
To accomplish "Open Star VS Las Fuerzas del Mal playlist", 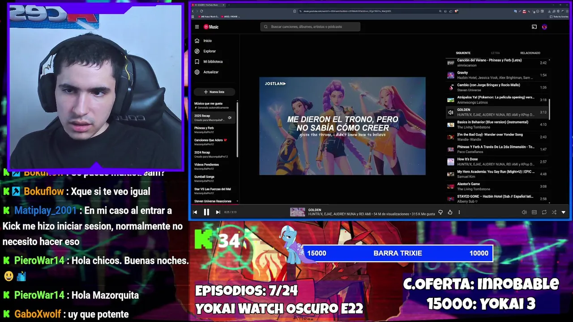I will pos(214,191).
